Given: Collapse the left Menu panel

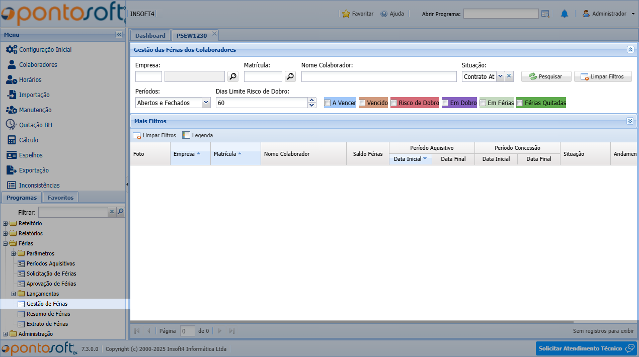Looking at the screenshot, I should point(119,35).
